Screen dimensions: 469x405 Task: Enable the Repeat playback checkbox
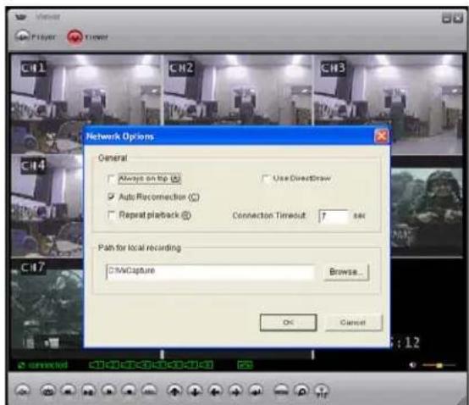(x=111, y=215)
